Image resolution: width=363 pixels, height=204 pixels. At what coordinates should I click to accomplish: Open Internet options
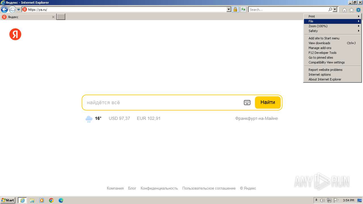(332, 75)
